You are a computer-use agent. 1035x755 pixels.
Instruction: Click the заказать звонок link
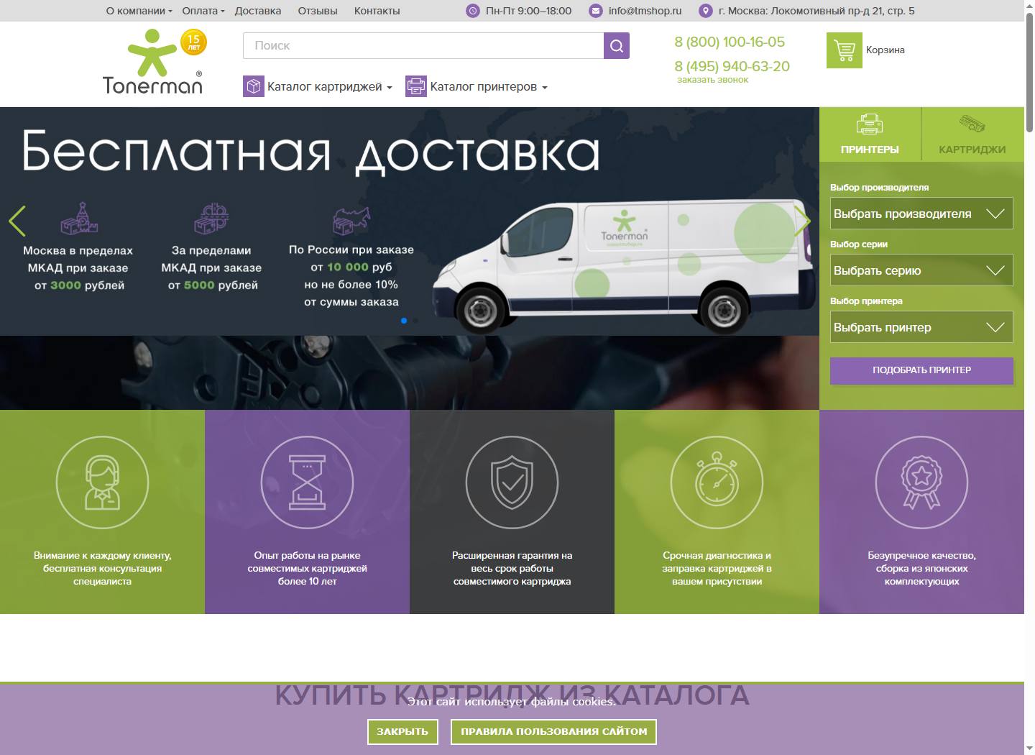712,80
